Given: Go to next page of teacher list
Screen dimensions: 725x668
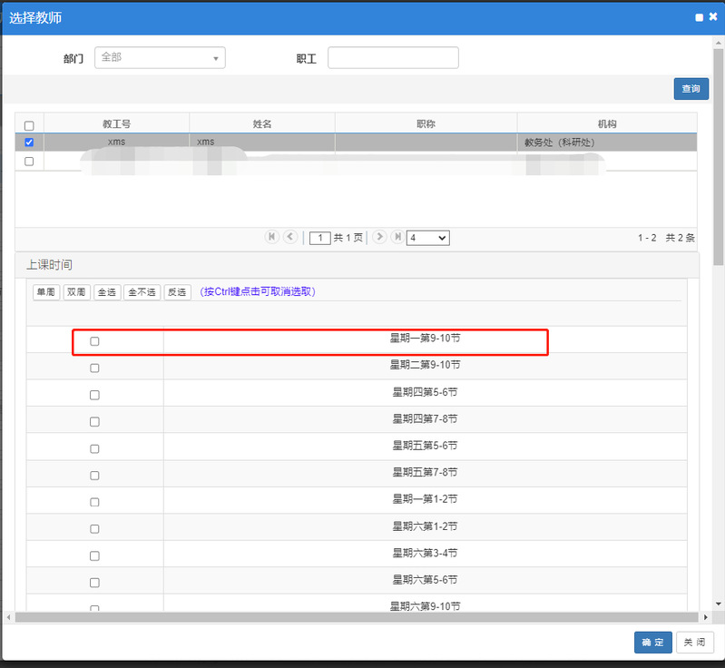Looking at the screenshot, I should (379, 237).
